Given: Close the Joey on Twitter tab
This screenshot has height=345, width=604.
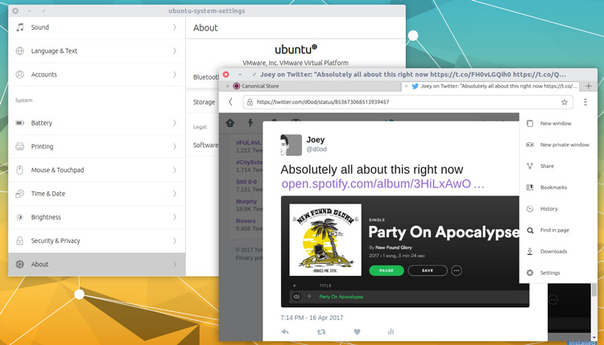Looking at the screenshot, I should 406,86.
